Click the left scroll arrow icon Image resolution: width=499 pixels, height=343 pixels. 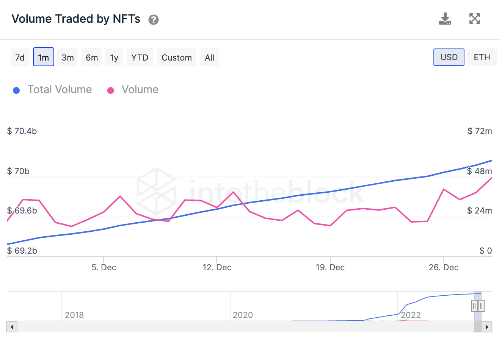click(11, 327)
